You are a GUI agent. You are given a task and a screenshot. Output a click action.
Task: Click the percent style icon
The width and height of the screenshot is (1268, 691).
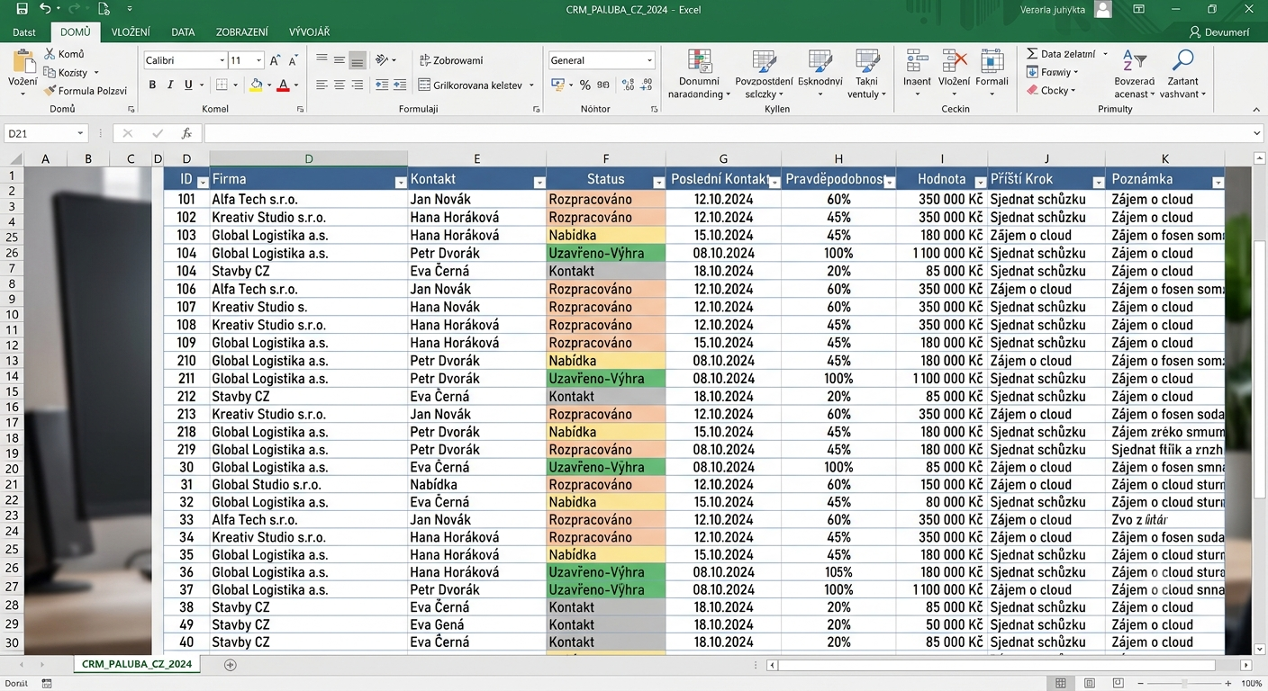coord(584,85)
